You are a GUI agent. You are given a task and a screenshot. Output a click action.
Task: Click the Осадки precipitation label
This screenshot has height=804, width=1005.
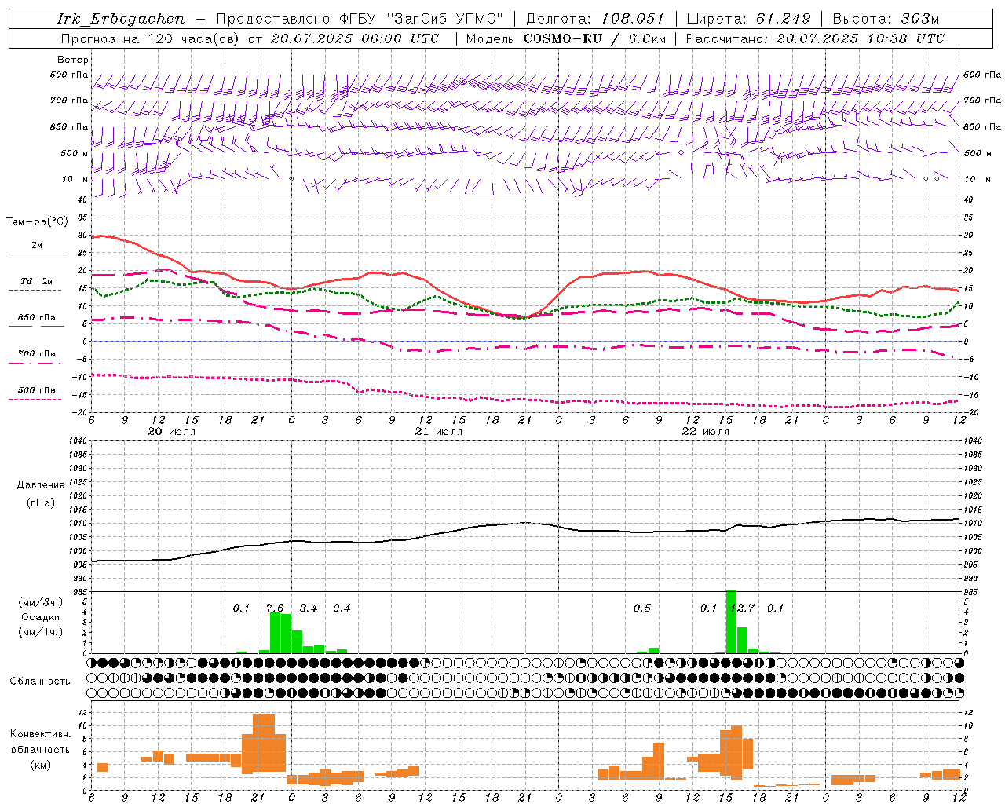point(41,617)
